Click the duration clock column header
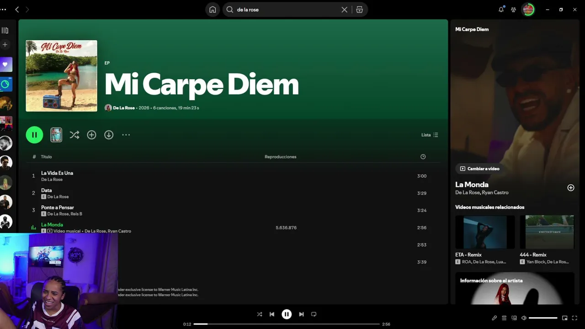585x329 pixels. click(x=423, y=157)
